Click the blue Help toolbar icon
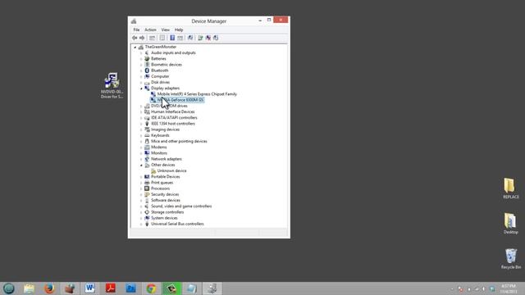Screen dimensions: 525x295 pyautogui.click(x=172, y=38)
